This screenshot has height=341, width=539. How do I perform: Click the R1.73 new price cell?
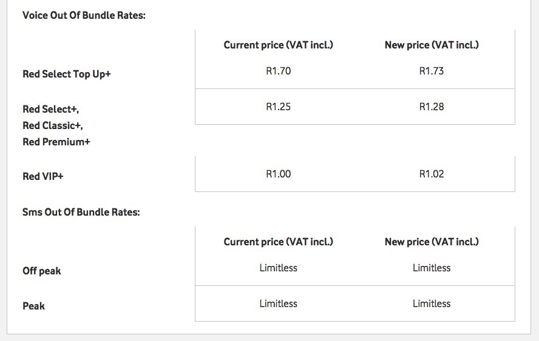coord(432,71)
